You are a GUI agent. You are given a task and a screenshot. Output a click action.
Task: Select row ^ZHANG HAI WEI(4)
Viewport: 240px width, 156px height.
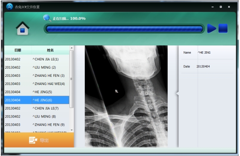37,84
